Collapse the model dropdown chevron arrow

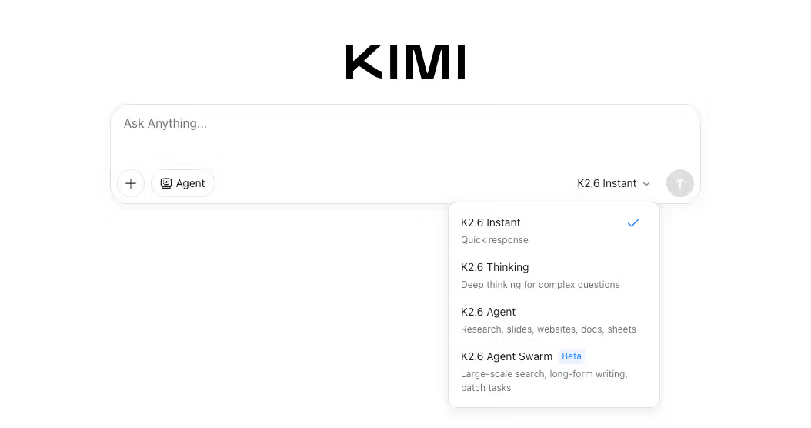(x=646, y=183)
